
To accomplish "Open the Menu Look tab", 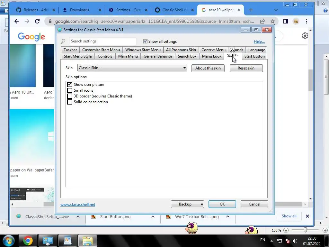I will (x=212, y=56).
